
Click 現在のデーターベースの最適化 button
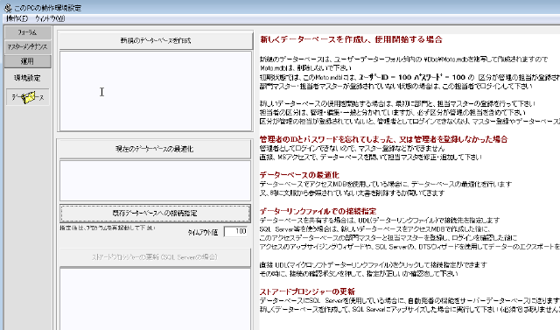[x=155, y=149]
